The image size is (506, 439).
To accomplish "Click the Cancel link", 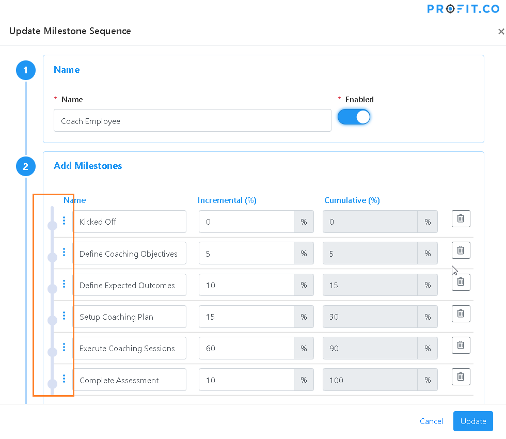I will click(x=431, y=421).
